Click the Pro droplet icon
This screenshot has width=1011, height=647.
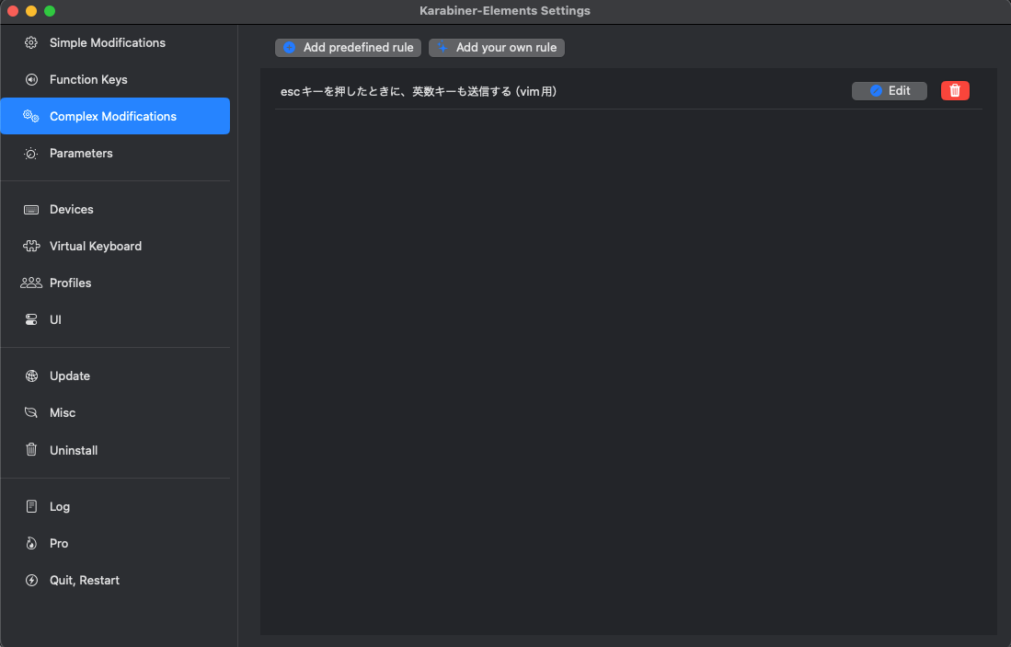click(29, 543)
